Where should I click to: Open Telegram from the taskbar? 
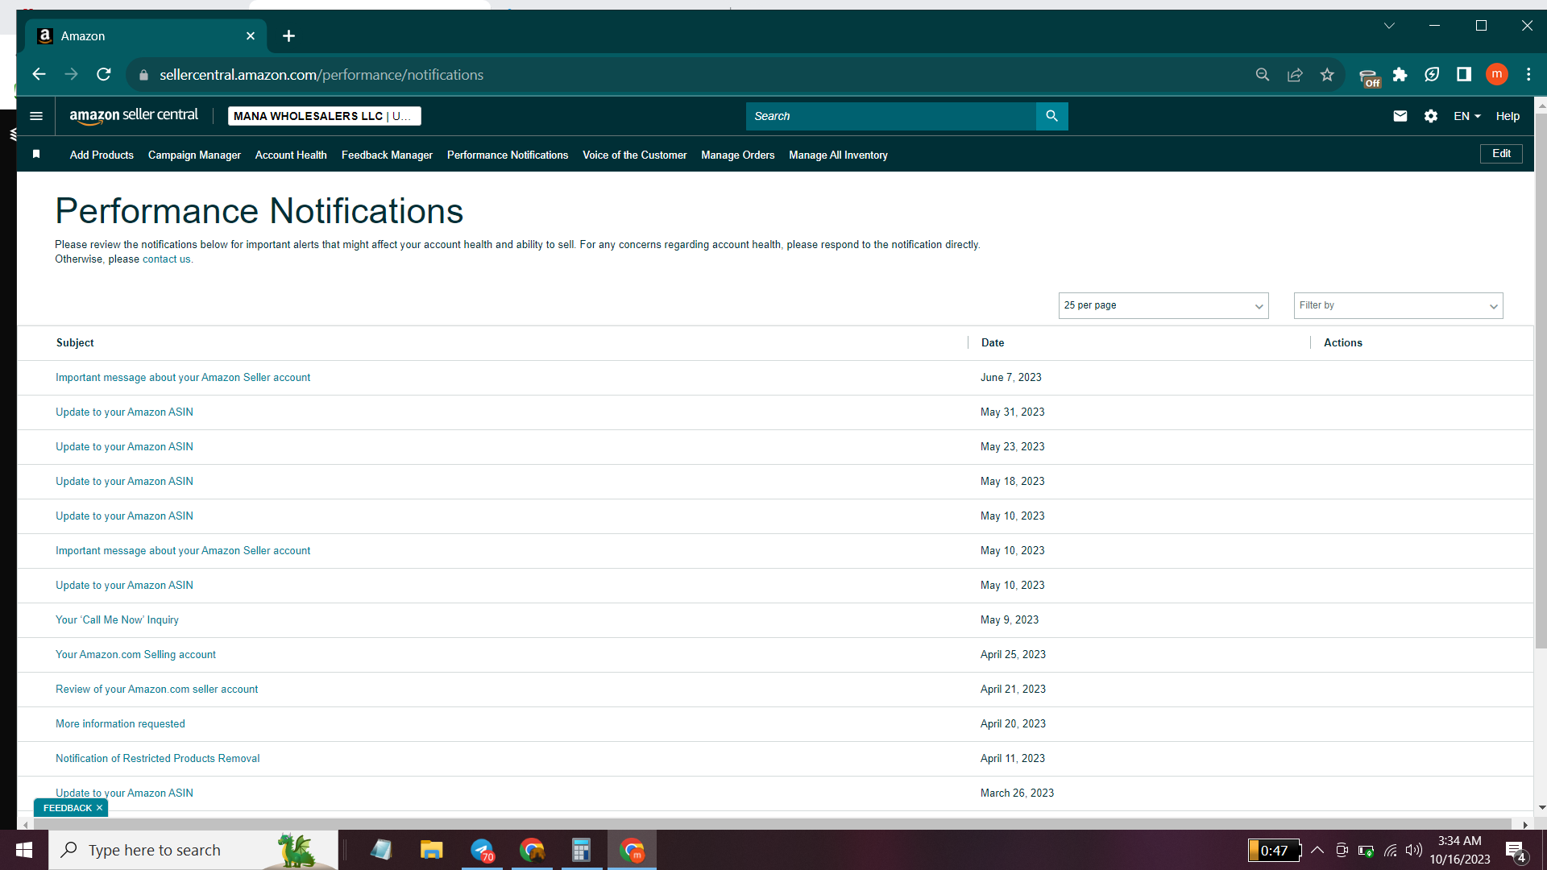coord(482,850)
